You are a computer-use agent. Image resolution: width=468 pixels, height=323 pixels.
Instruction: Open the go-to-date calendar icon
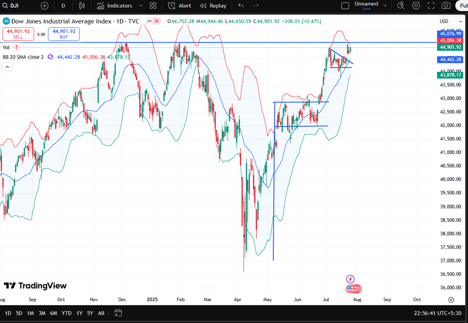(x=118, y=313)
